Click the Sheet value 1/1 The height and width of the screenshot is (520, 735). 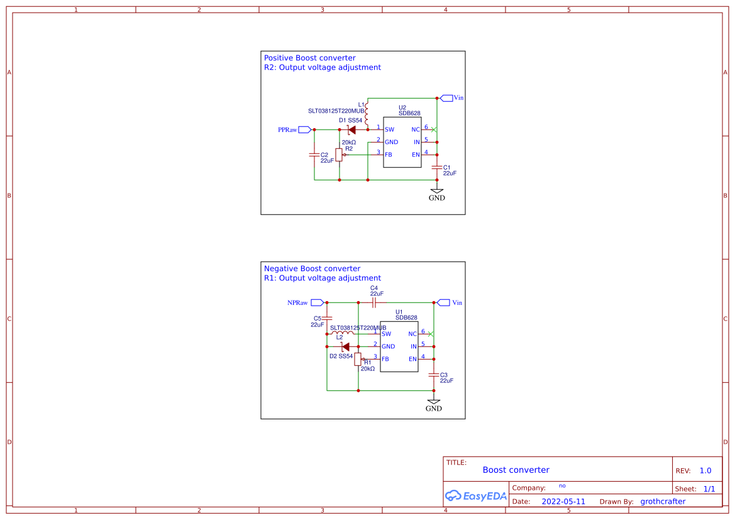[x=709, y=489]
